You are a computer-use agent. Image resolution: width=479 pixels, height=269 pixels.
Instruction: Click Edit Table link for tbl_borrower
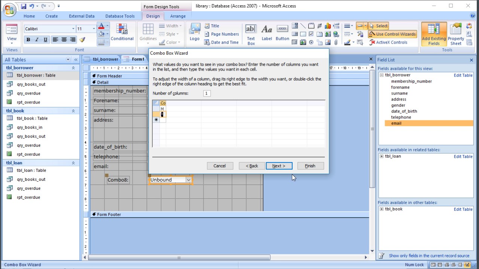[x=463, y=75]
